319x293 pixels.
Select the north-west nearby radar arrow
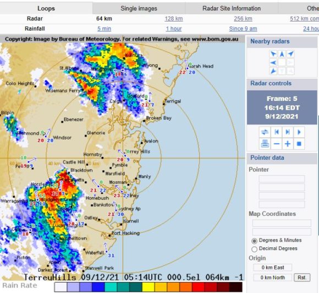point(273,54)
